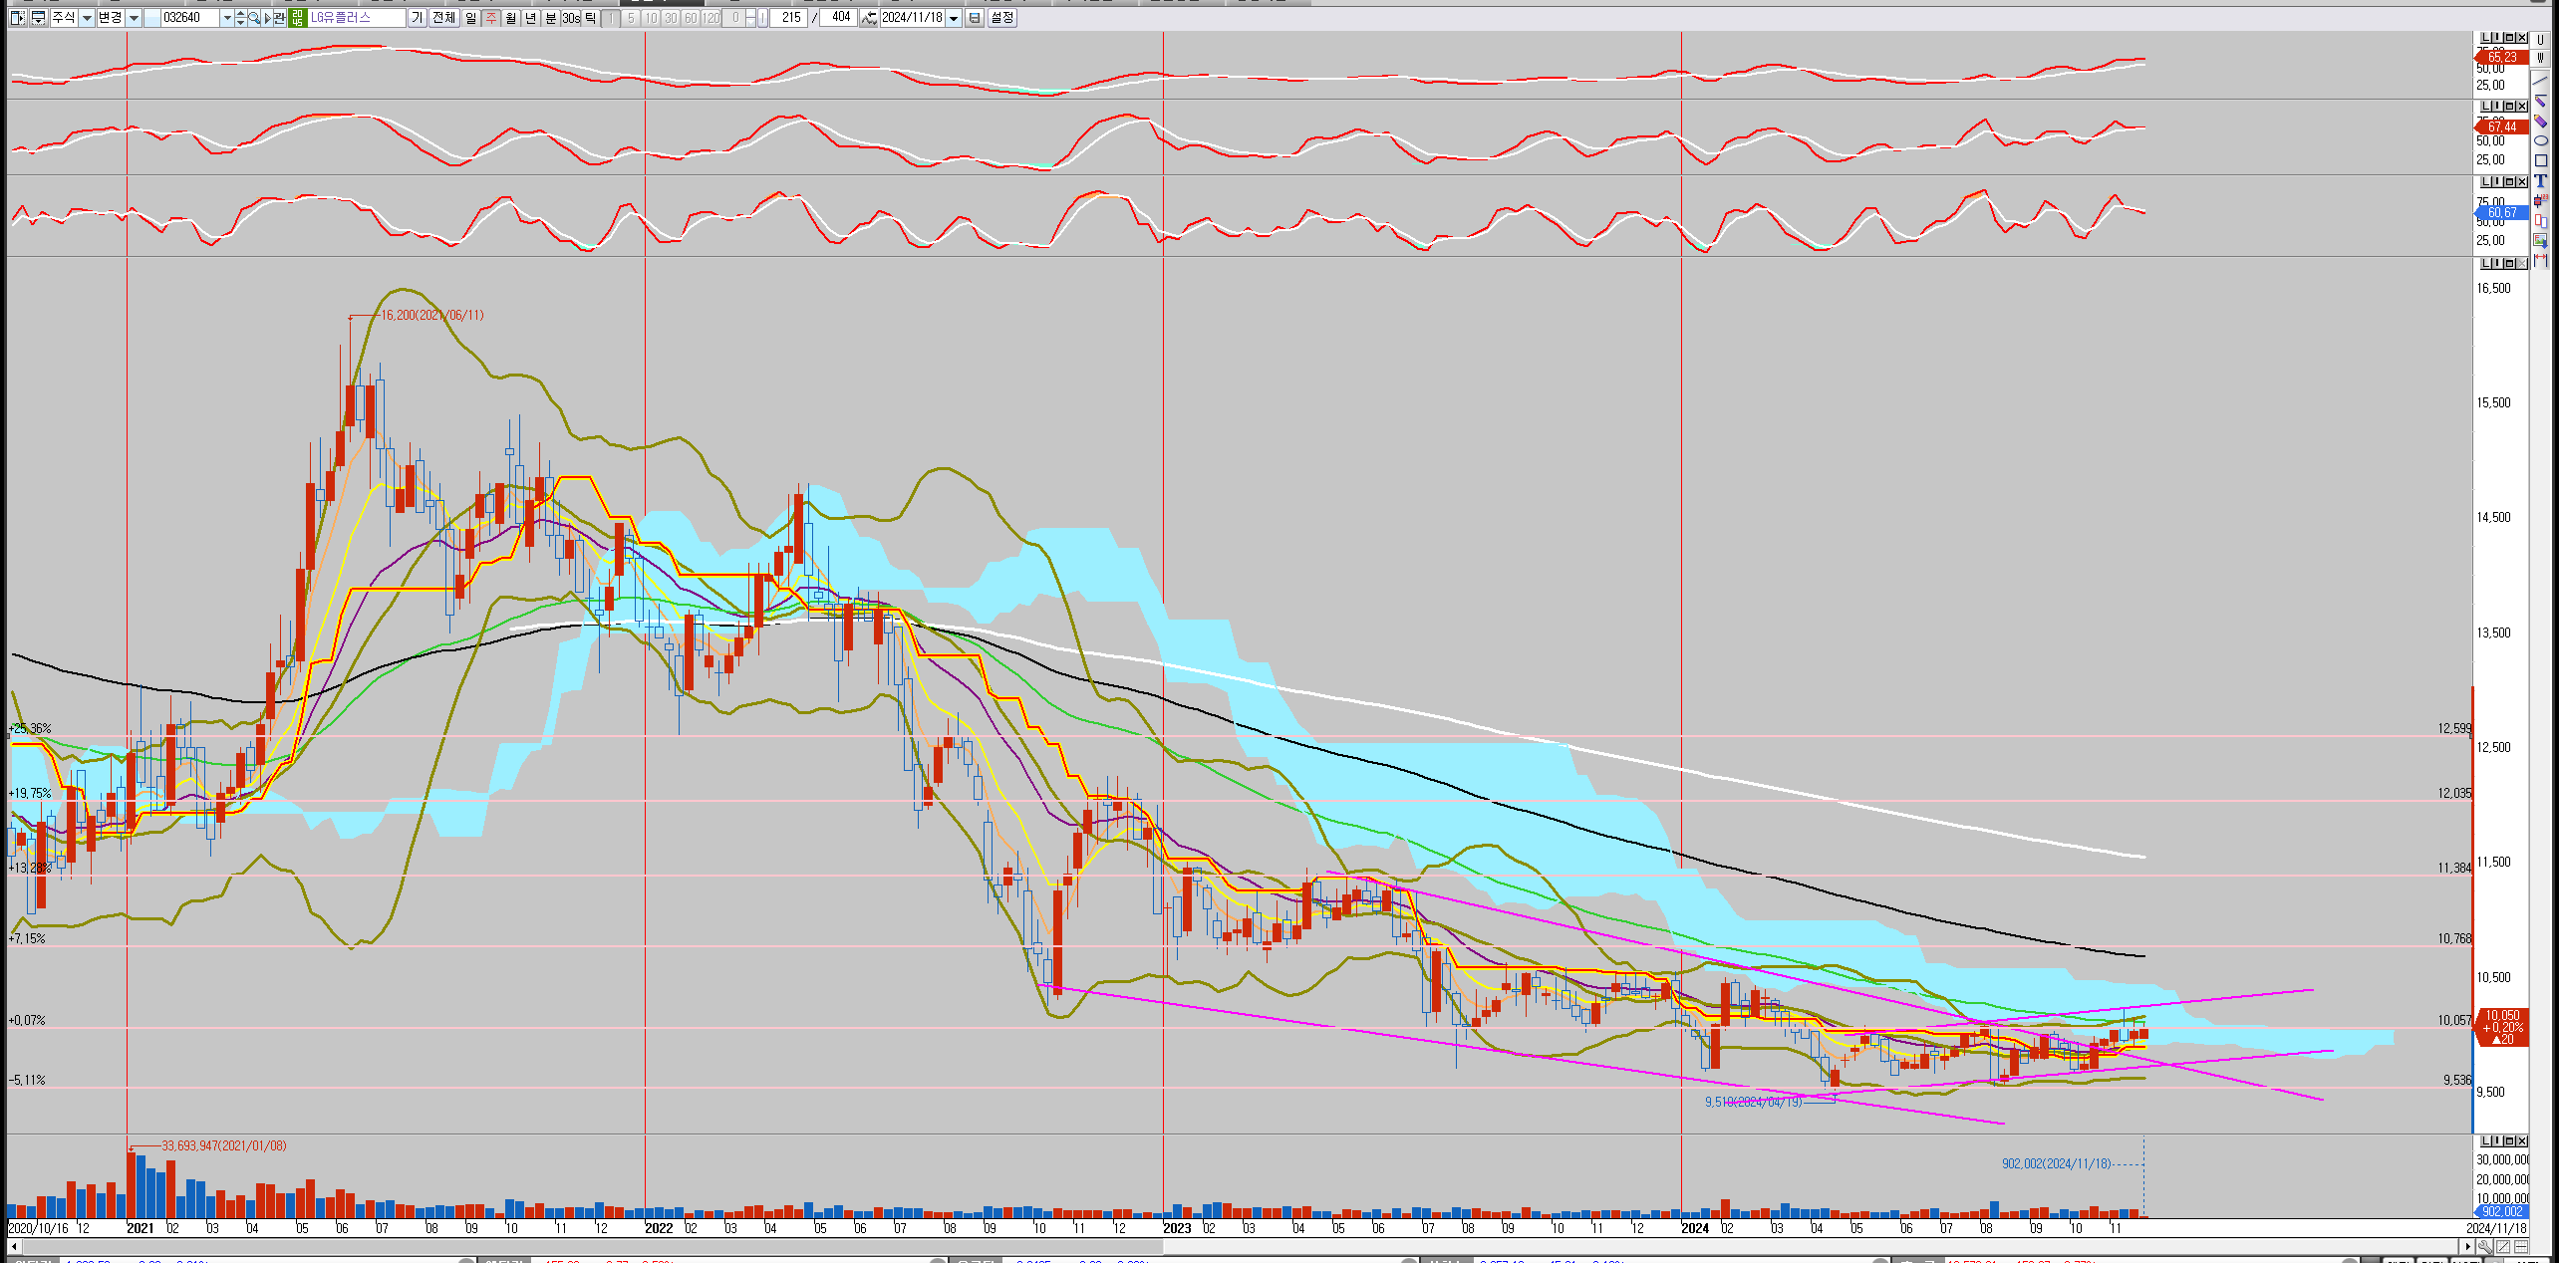Select the 분 minute chart tab
This screenshot has height=1263, width=2559.
click(551, 18)
